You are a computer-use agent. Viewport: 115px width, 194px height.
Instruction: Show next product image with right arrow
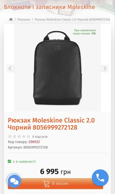click(x=105, y=68)
